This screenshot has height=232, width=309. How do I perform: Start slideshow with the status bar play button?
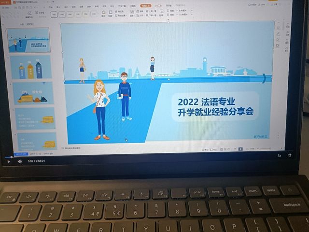[240, 149]
